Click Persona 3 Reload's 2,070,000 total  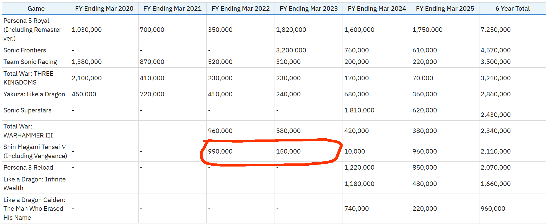[496, 167]
